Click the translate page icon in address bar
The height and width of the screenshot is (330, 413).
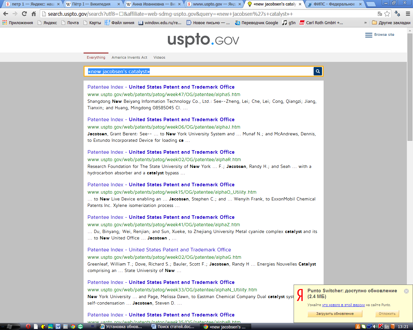[x=380, y=14]
